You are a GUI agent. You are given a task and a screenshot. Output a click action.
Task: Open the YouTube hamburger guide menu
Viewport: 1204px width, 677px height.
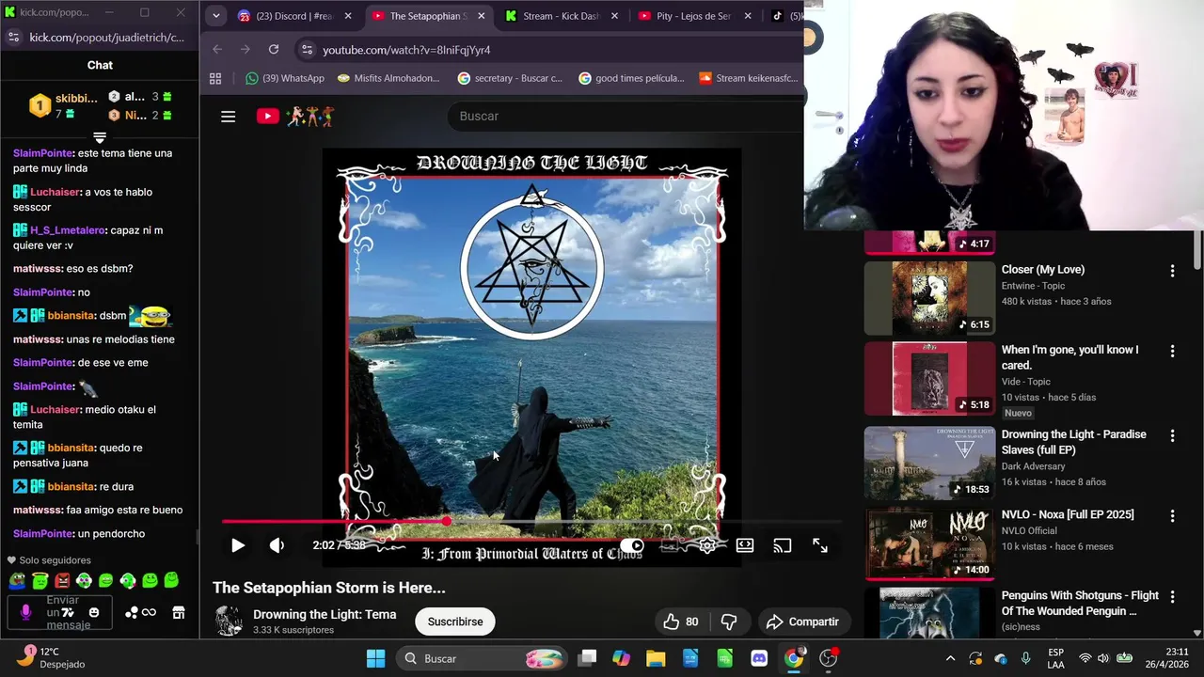coord(228,117)
